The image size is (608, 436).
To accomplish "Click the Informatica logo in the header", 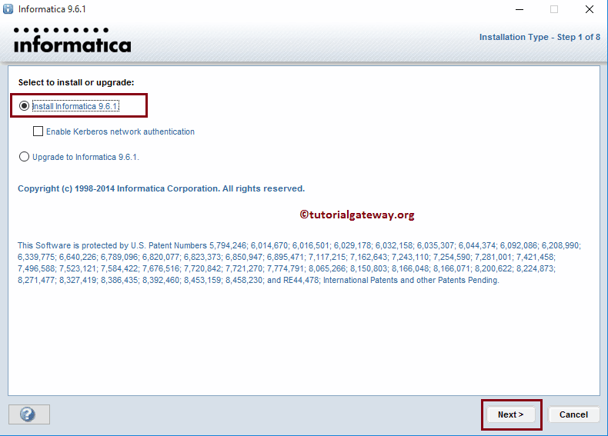I will click(72, 40).
